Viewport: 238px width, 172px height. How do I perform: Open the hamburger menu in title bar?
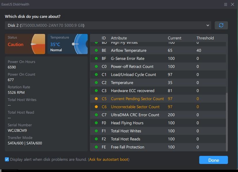[226, 4]
